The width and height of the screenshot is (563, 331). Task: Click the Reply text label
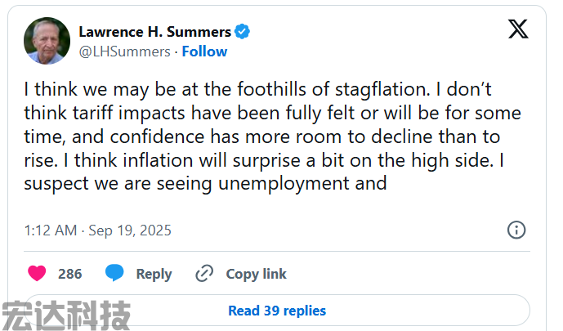pos(154,274)
